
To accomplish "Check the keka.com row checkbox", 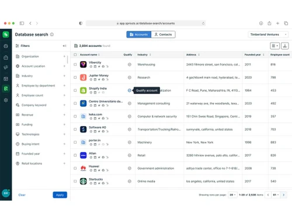I will pyautogui.click(x=75, y=116).
